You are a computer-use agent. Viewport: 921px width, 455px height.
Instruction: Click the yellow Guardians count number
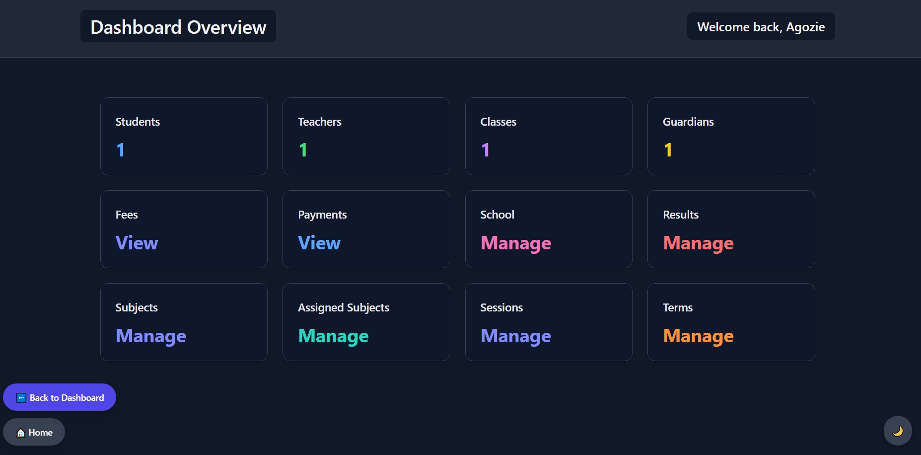pos(668,150)
